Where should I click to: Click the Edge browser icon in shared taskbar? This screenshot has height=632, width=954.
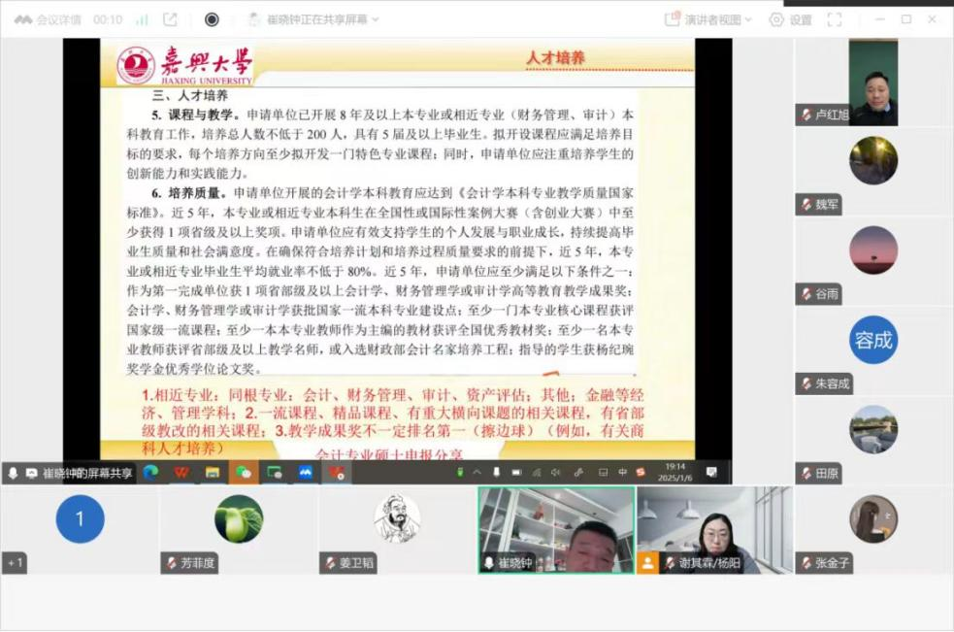coord(150,473)
